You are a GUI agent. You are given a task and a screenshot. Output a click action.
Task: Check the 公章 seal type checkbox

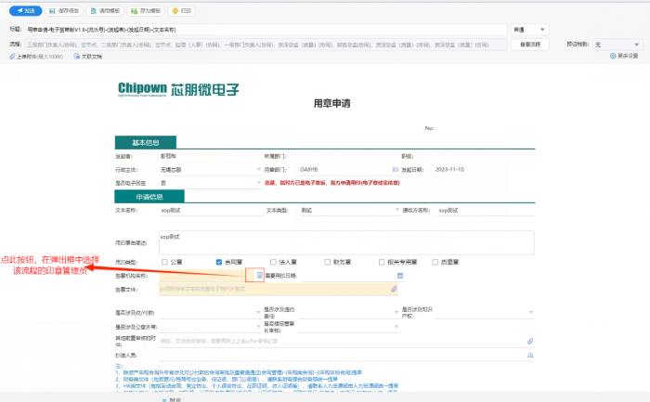click(x=165, y=262)
